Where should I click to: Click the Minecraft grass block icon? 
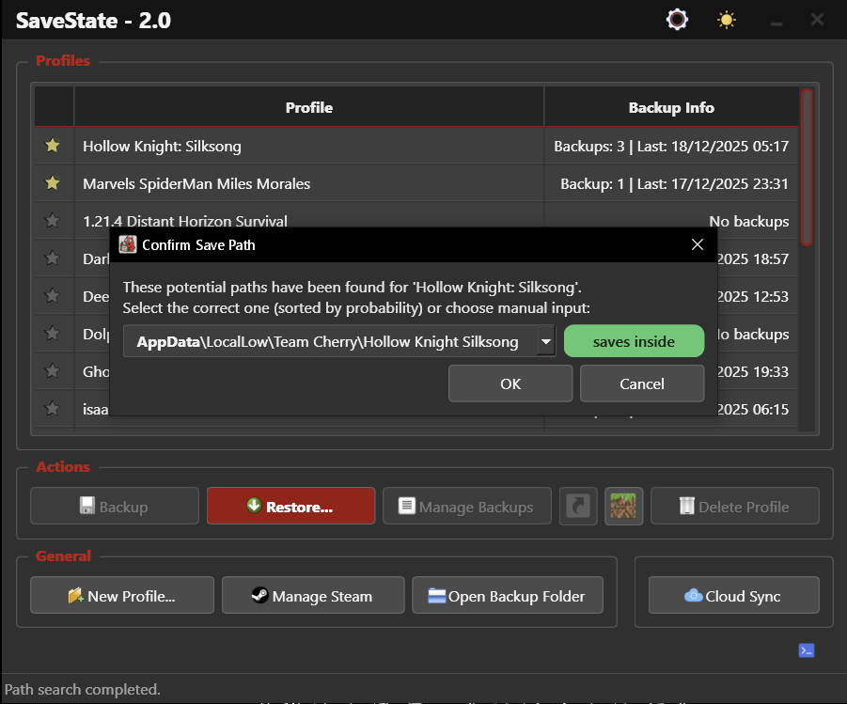624,507
